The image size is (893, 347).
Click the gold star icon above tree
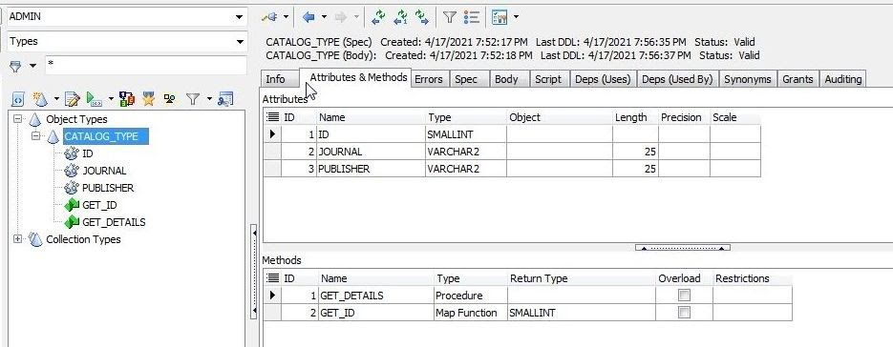click(x=149, y=99)
